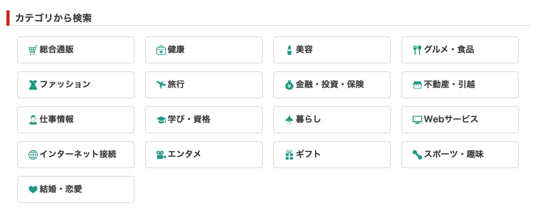Click the person icon beside 仕事情報

(x=32, y=120)
